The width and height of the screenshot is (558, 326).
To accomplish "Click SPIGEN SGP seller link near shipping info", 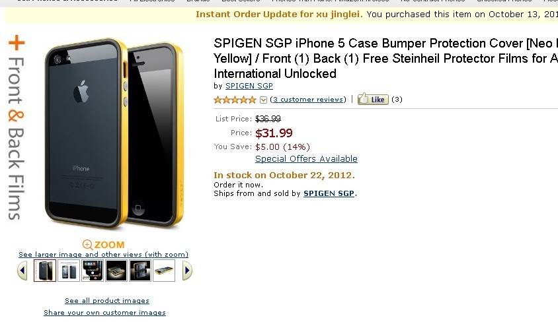I will pyautogui.click(x=329, y=193).
